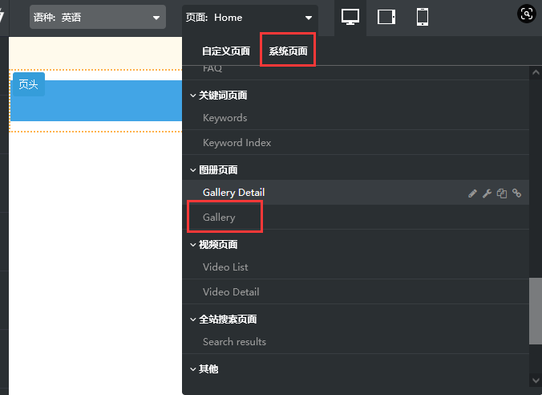
Task: Collapse the 关键词页面 group
Action: point(193,96)
